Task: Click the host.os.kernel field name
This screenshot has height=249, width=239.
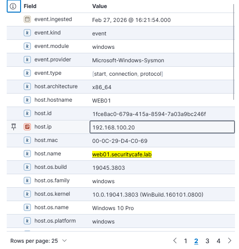Action: tap(52, 194)
